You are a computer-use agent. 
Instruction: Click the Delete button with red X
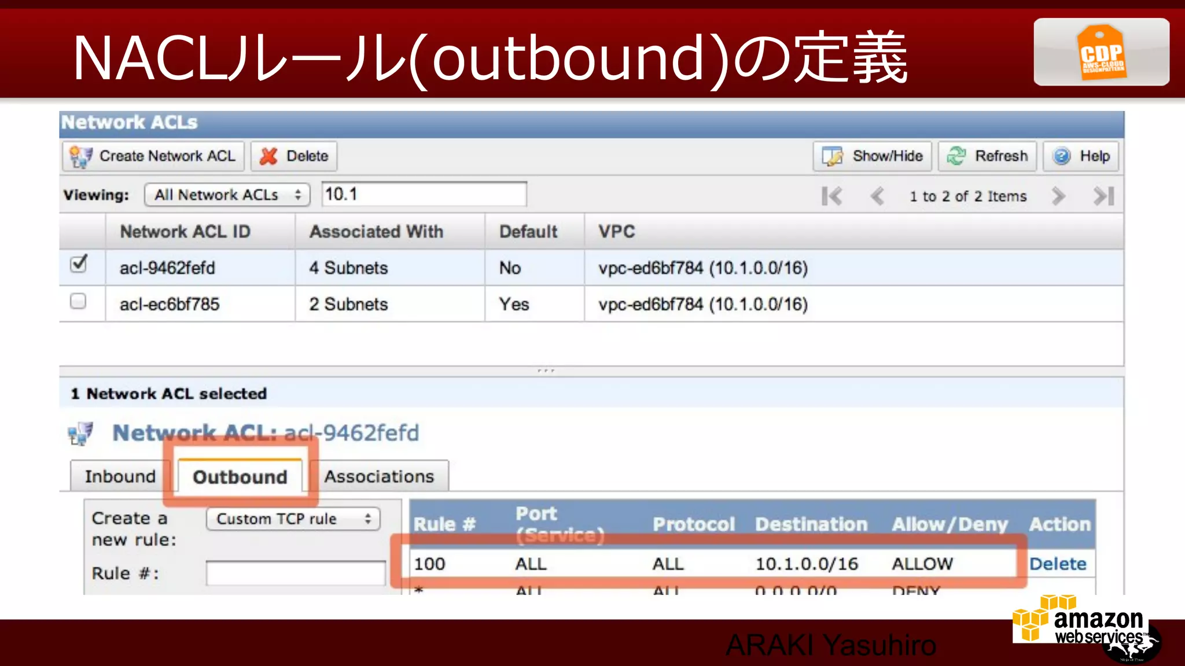tap(294, 156)
